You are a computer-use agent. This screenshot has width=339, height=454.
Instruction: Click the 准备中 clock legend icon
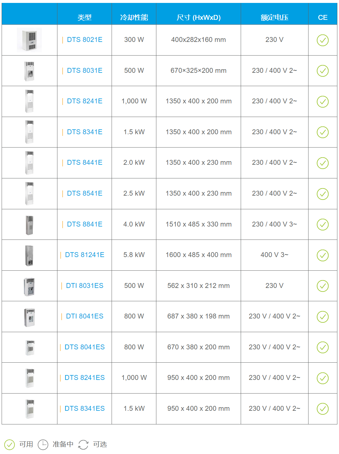[x=43, y=445]
